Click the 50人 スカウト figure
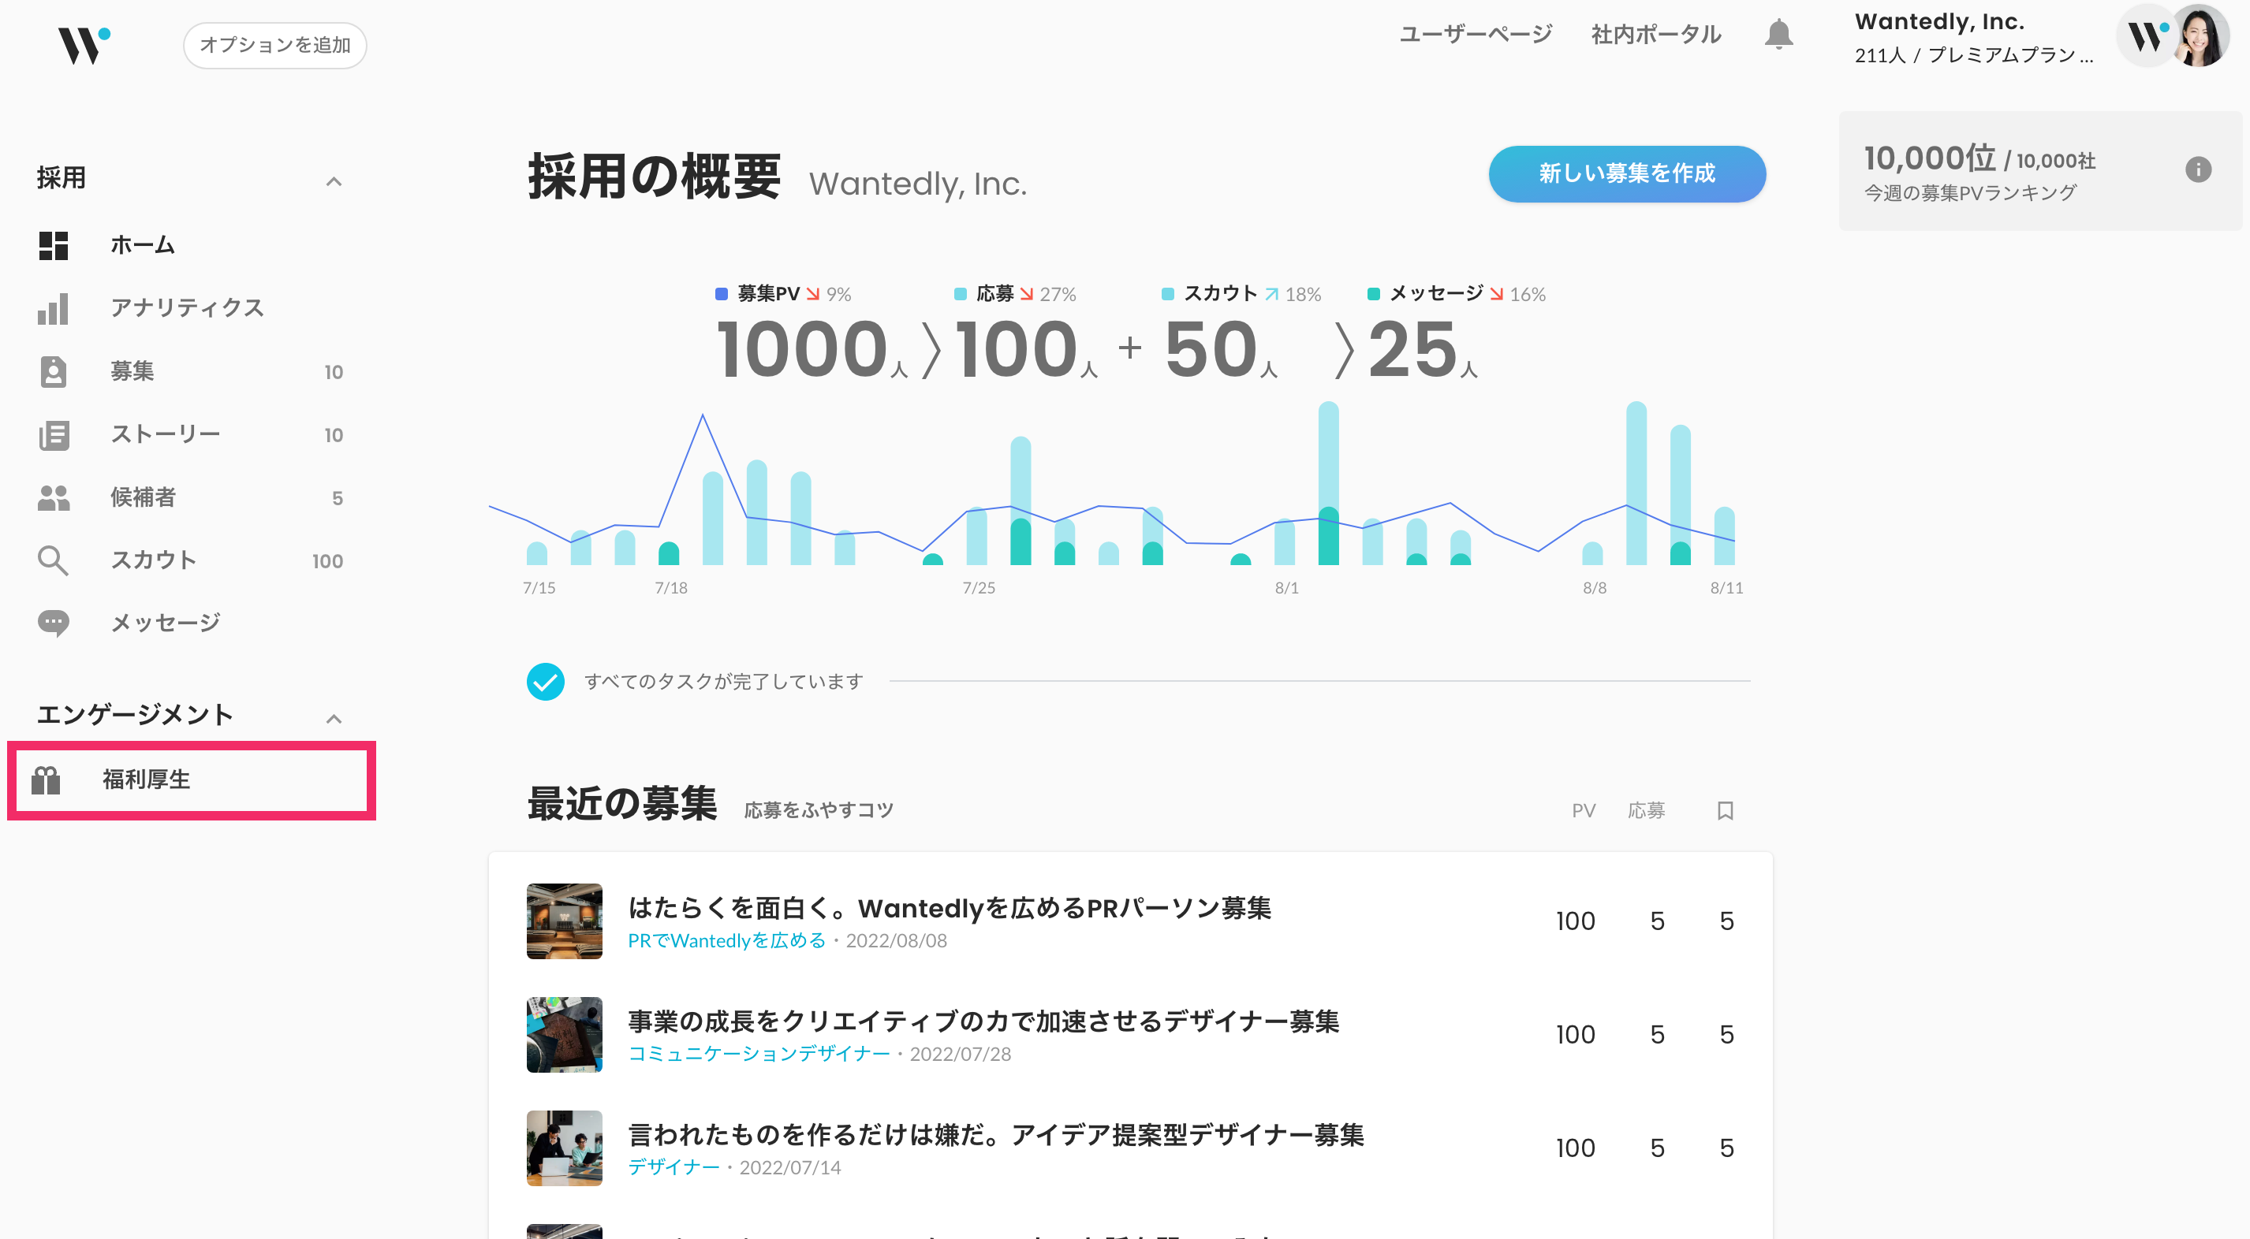The image size is (2250, 1239). pos(1221,349)
